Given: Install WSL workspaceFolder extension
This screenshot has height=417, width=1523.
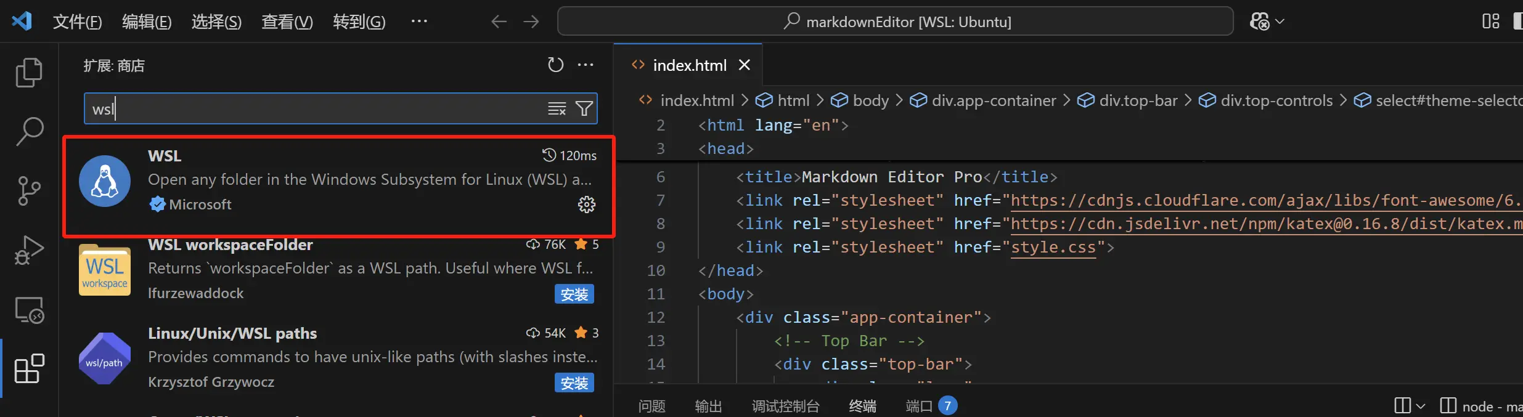Looking at the screenshot, I should (x=574, y=294).
